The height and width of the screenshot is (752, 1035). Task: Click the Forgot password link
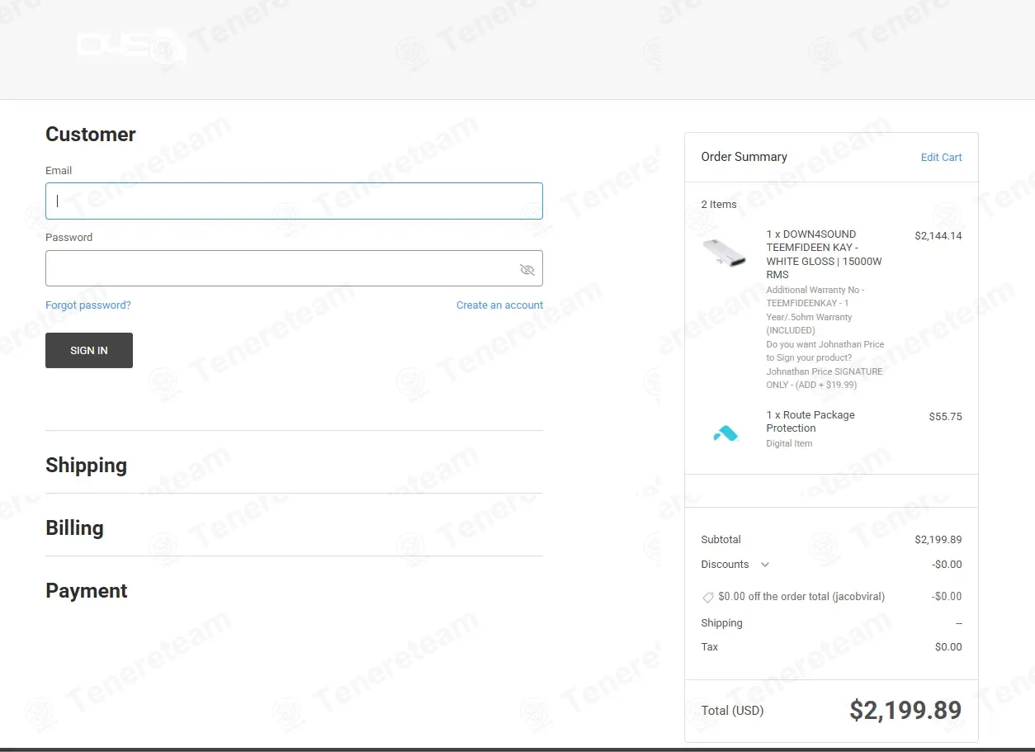tap(88, 305)
